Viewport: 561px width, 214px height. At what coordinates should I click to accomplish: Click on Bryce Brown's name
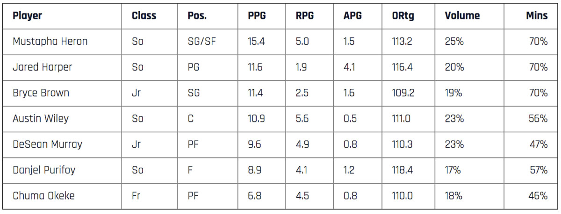click(x=41, y=93)
